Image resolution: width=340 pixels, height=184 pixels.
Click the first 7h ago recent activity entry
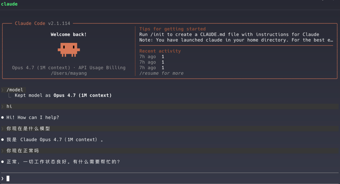[x=152, y=56]
